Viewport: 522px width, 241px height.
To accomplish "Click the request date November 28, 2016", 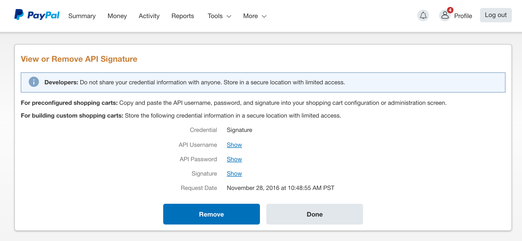I will [x=281, y=188].
